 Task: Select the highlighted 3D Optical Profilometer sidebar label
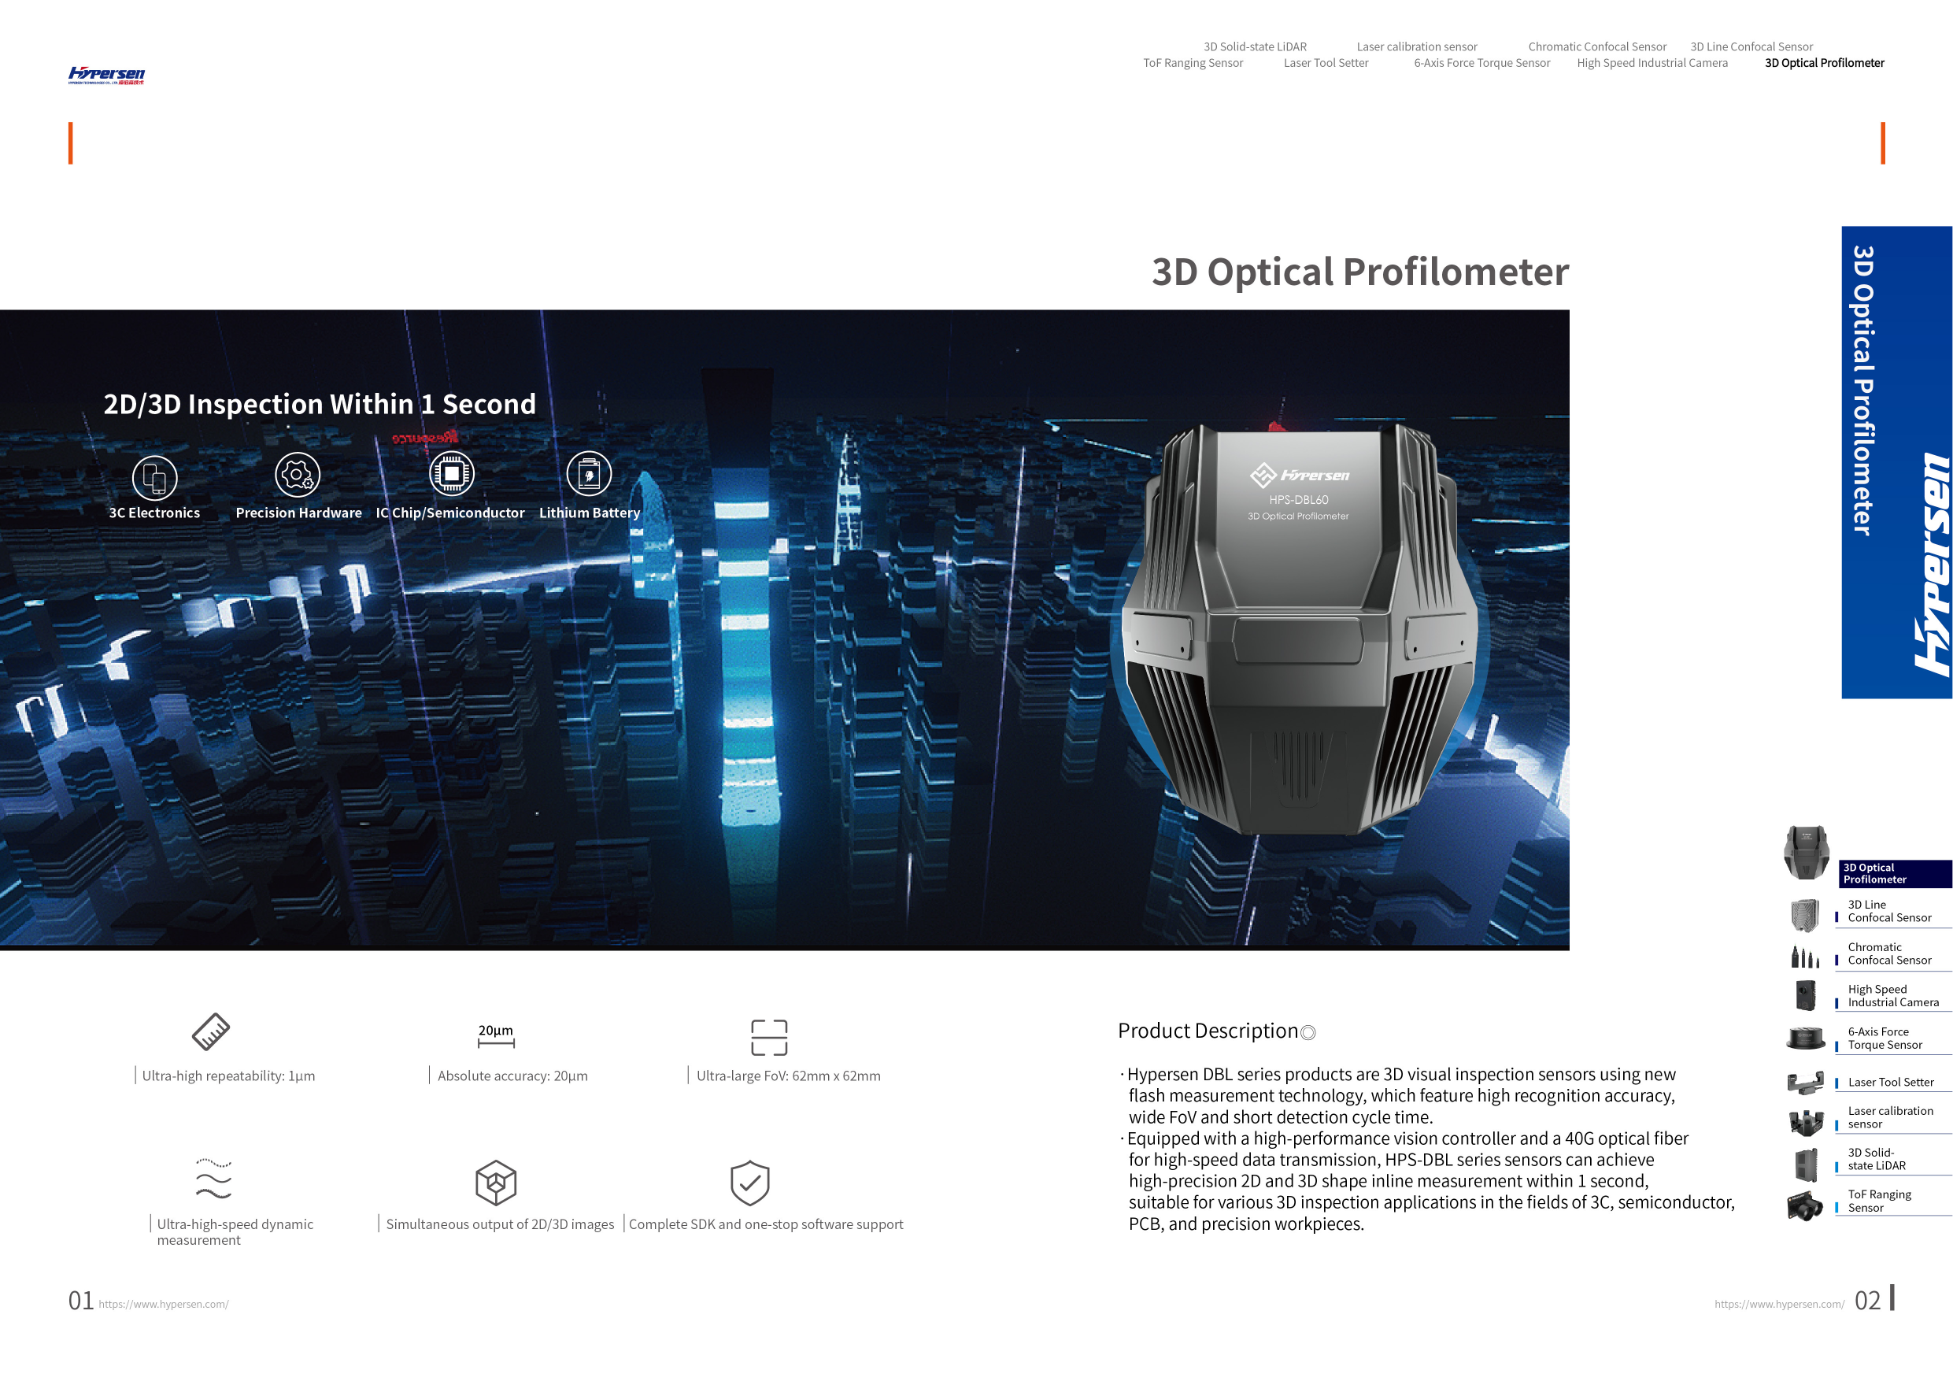point(1896,874)
